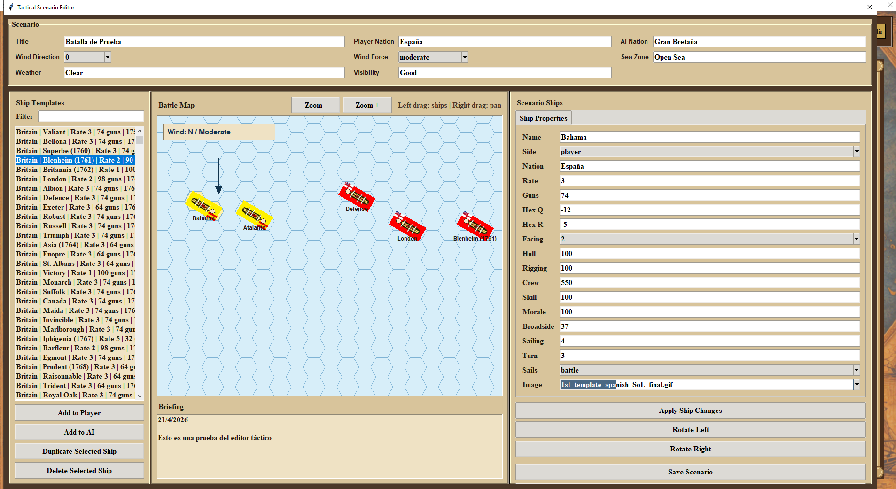Close the Tactical Scenario Editor window

869,7
